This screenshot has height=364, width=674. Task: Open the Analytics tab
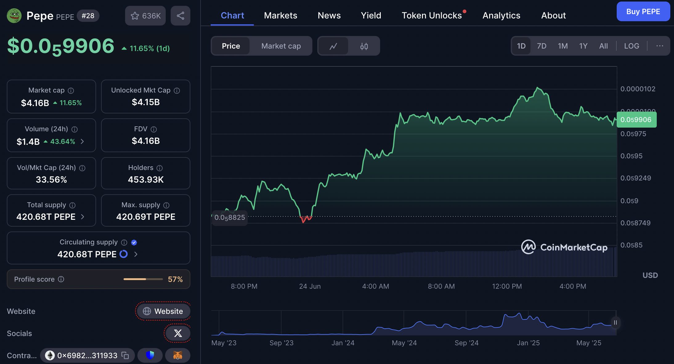click(501, 15)
